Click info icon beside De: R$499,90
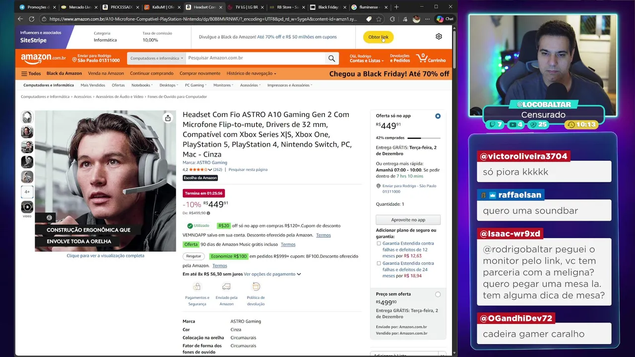 point(208,213)
